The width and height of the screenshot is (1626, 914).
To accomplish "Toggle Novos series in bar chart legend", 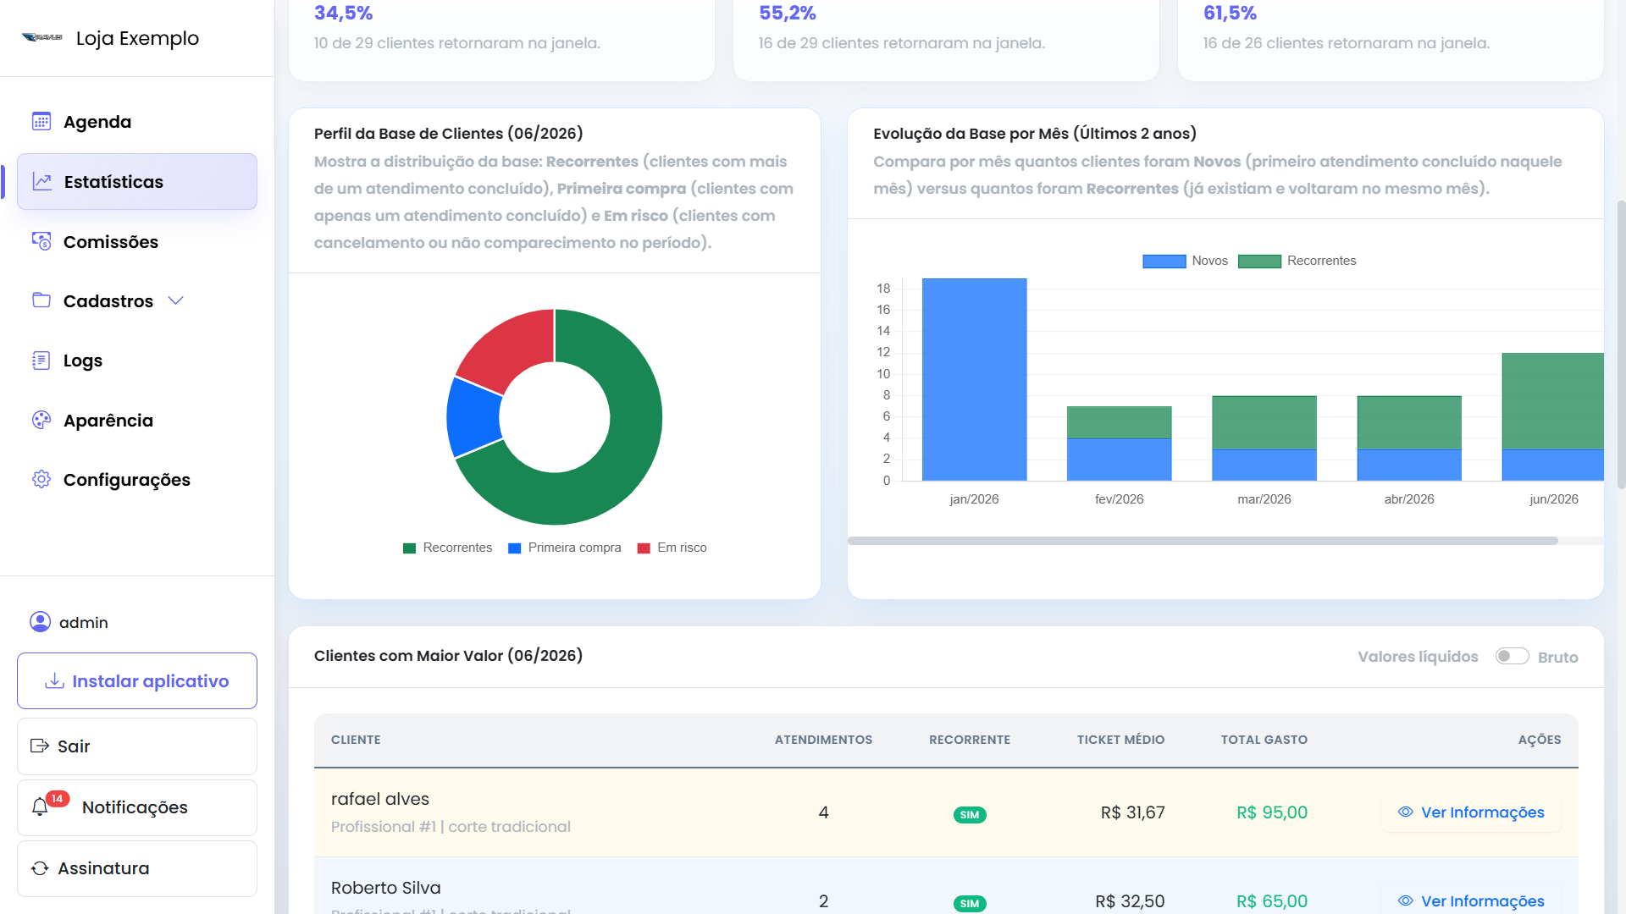I will pyautogui.click(x=1185, y=261).
